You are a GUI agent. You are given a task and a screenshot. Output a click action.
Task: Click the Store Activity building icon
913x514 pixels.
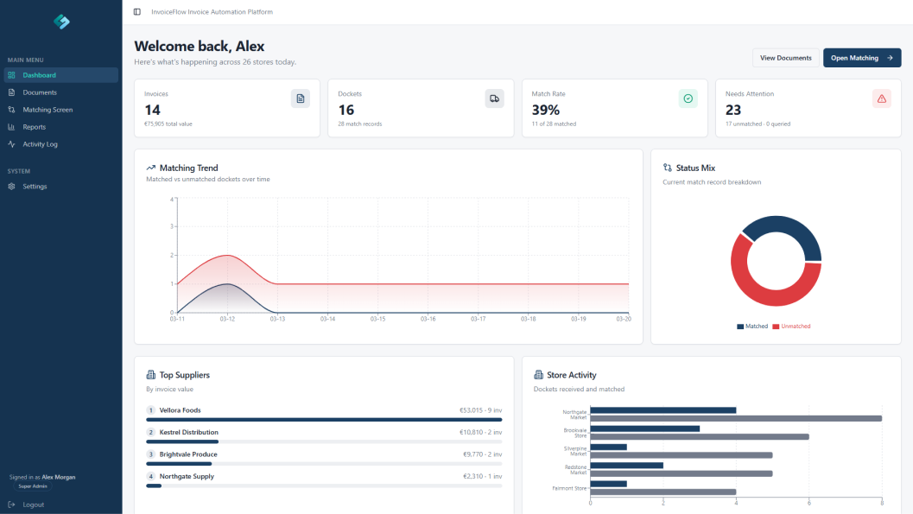click(538, 374)
